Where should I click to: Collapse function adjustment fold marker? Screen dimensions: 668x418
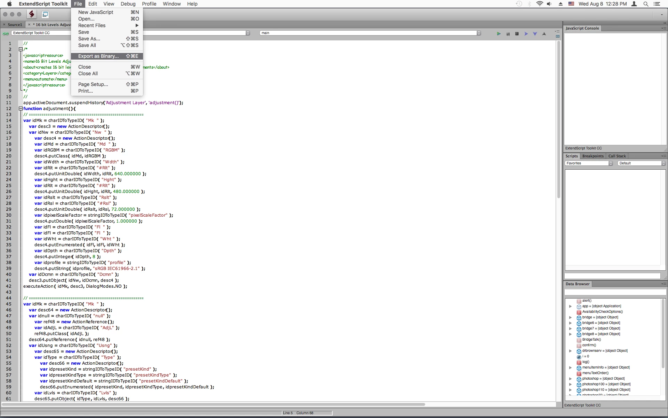pos(21,109)
